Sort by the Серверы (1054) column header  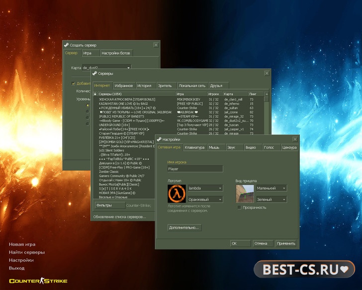point(136,94)
